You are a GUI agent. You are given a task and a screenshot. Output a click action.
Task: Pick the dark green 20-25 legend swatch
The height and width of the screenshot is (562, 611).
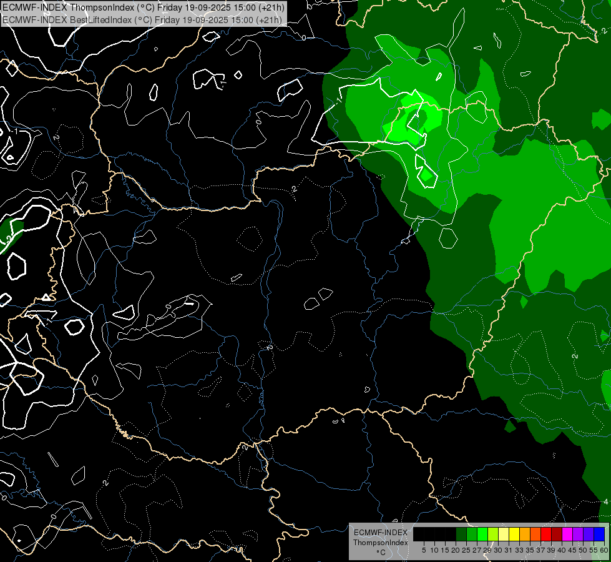(x=461, y=534)
